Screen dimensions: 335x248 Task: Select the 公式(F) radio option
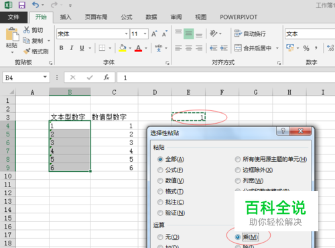[160, 170]
